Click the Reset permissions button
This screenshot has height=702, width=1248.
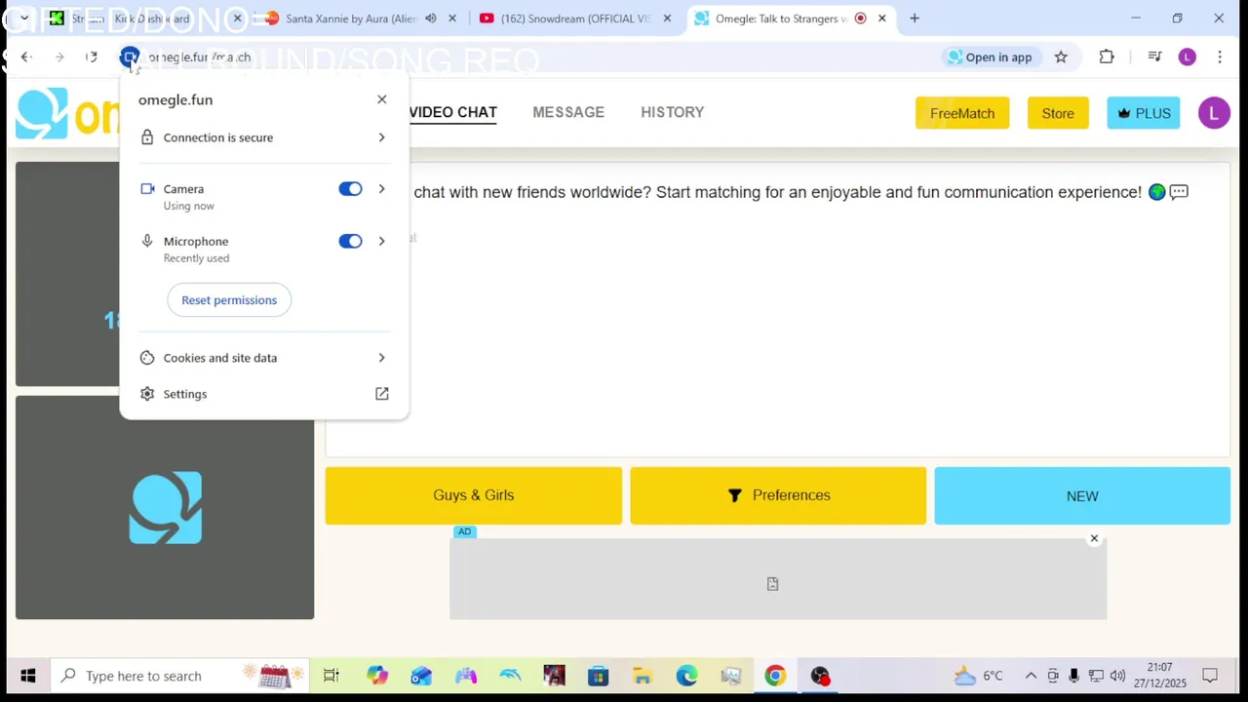click(229, 300)
